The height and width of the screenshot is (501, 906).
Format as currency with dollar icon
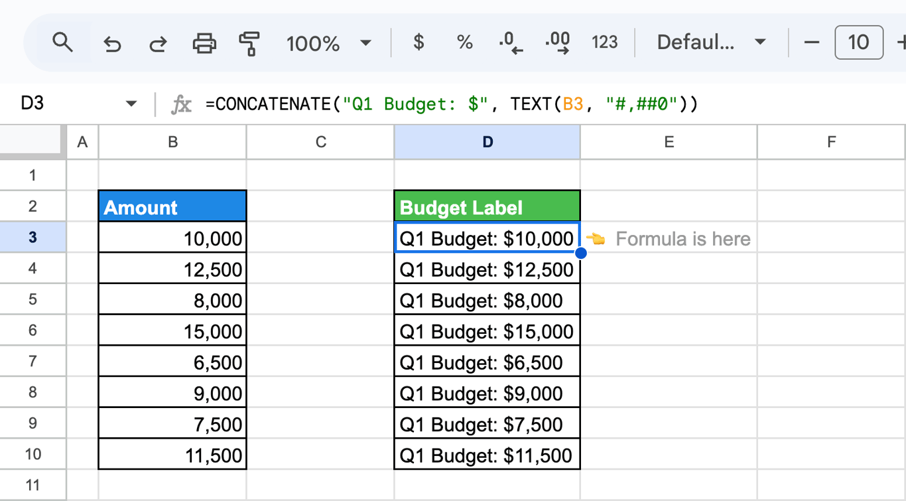(x=419, y=42)
